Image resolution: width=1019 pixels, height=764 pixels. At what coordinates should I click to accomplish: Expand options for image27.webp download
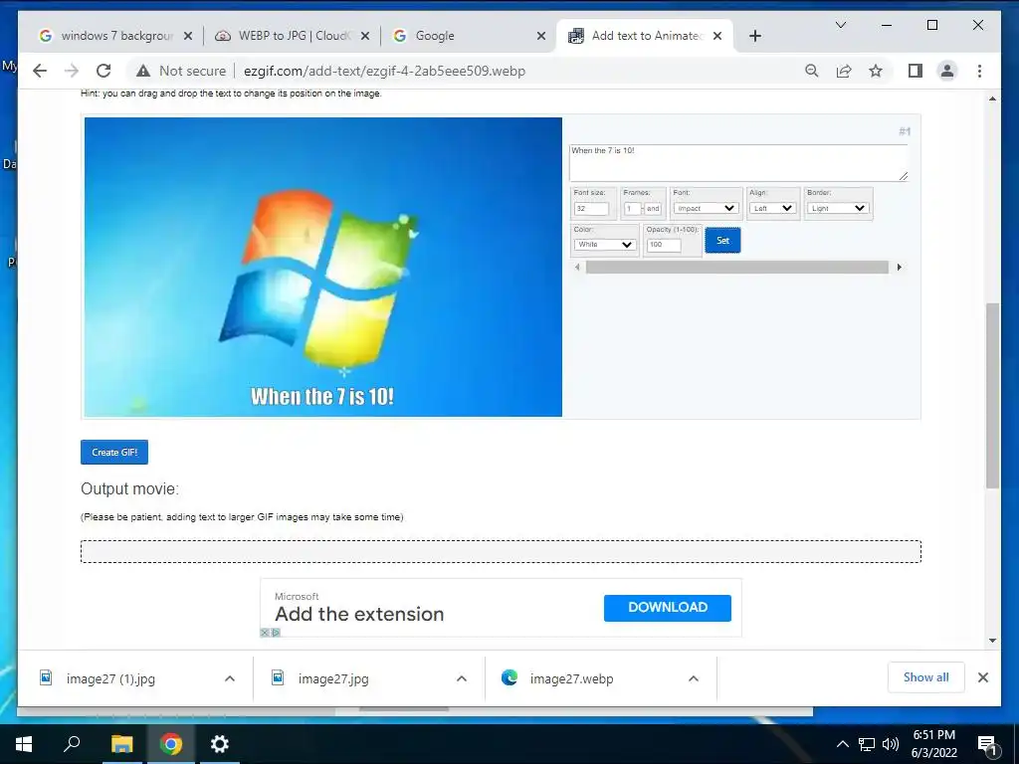click(694, 678)
